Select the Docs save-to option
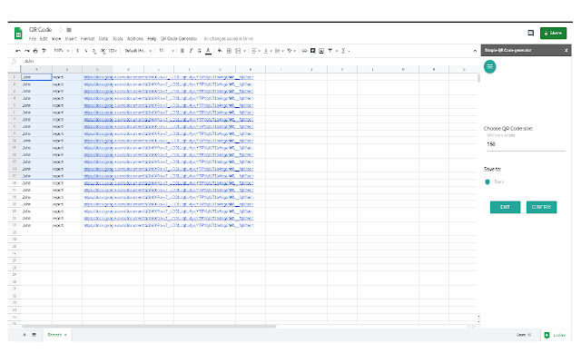The image size is (581, 363). pyautogui.click(x=487, y=182)
